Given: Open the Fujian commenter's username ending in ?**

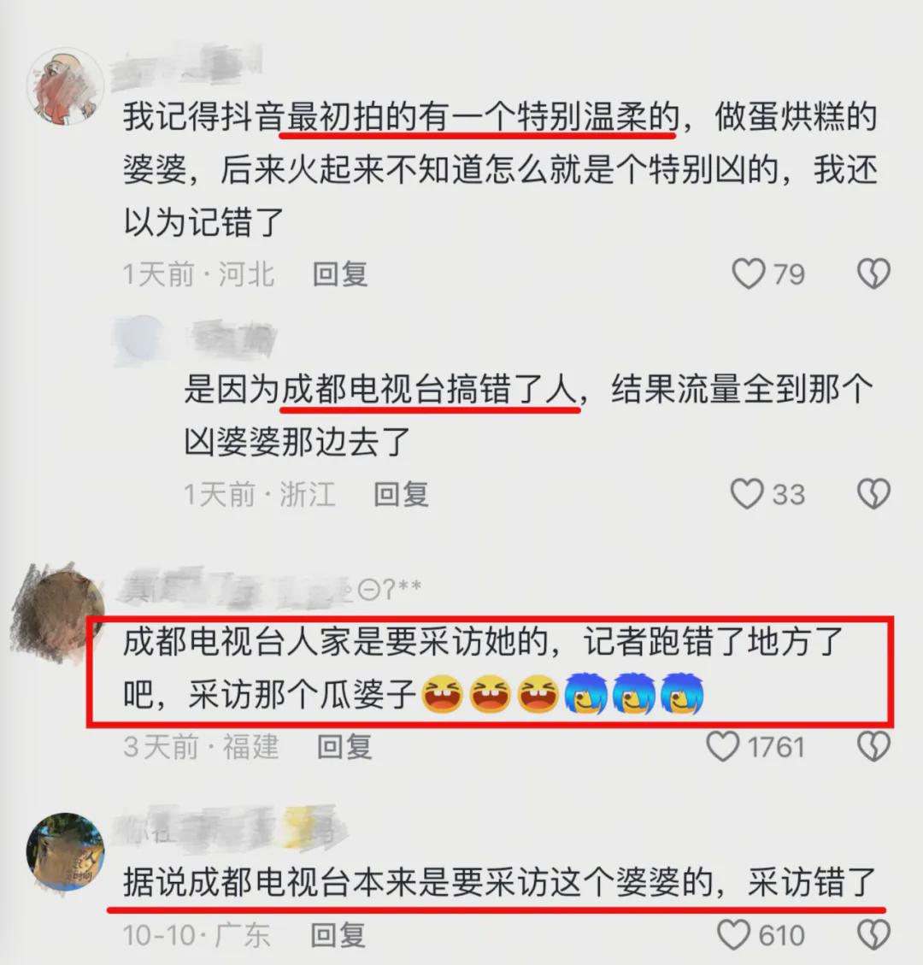Looking at the screenshot, I should coord(271,590).
